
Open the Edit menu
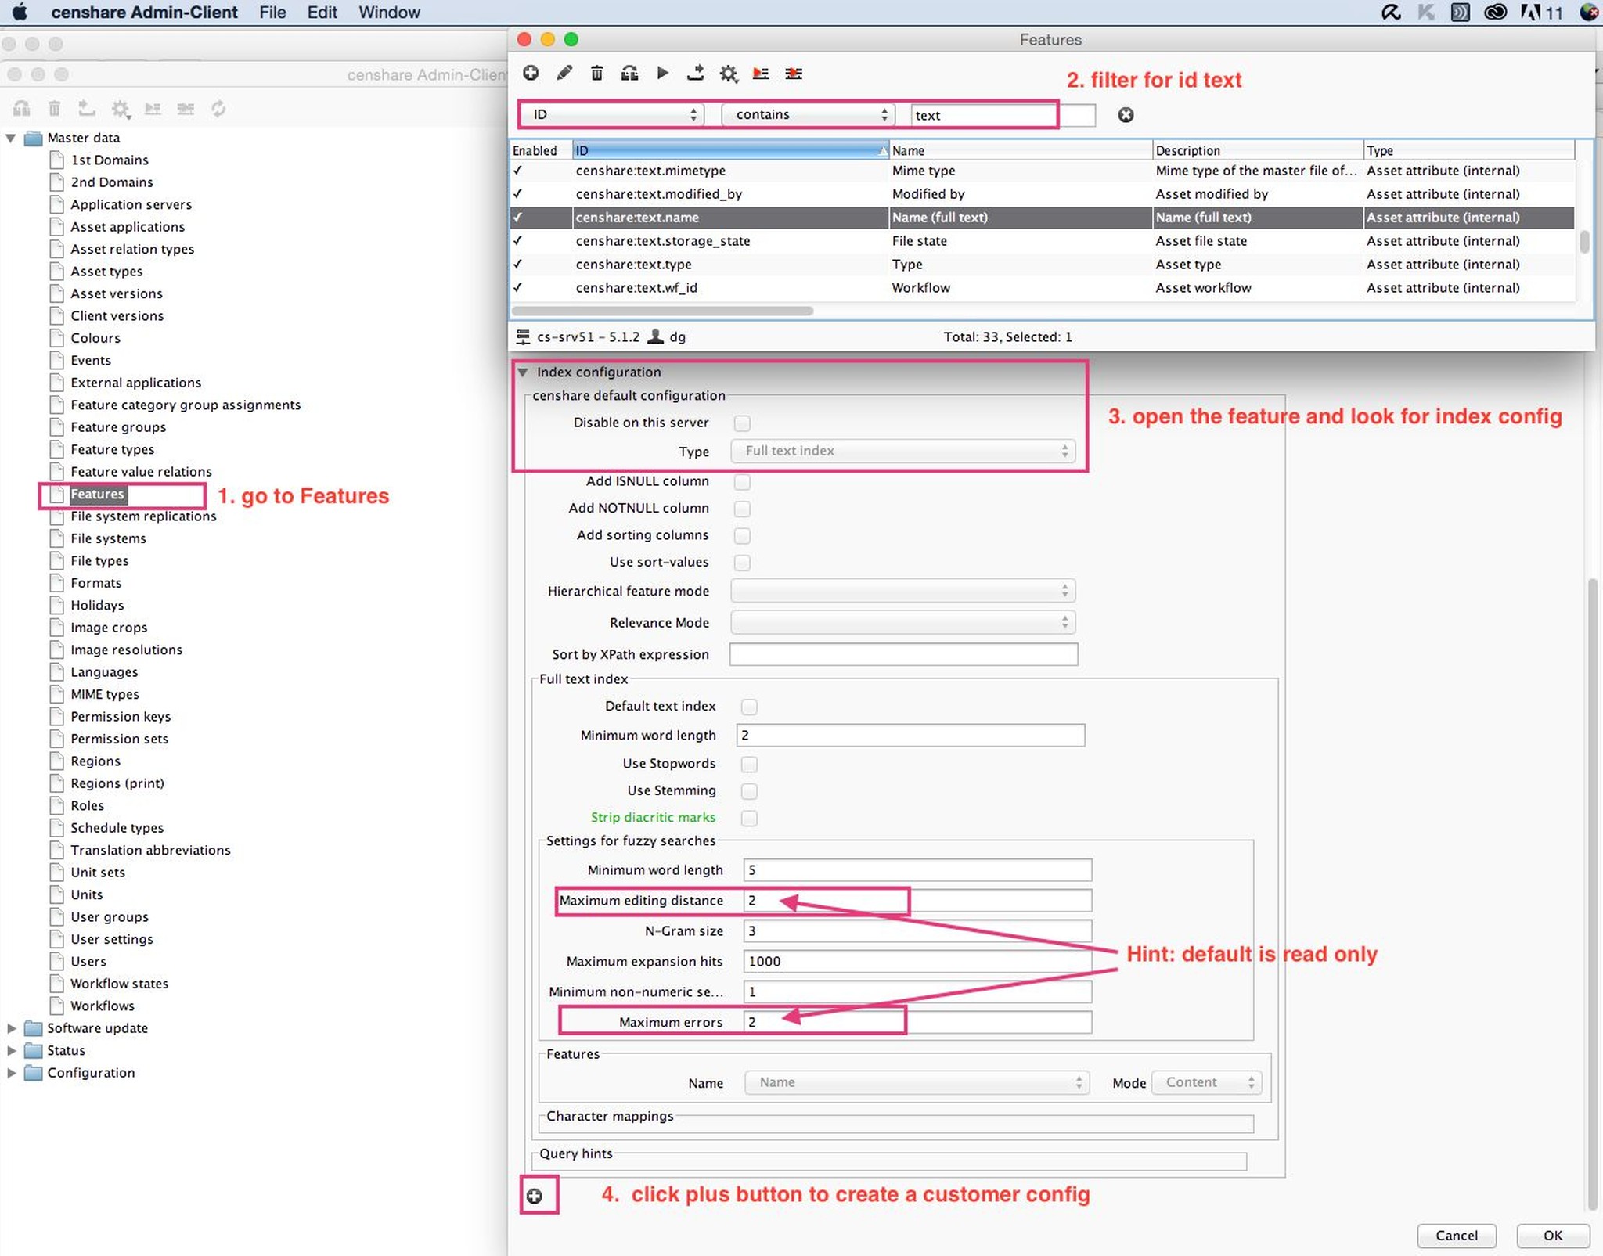(322, 13)
